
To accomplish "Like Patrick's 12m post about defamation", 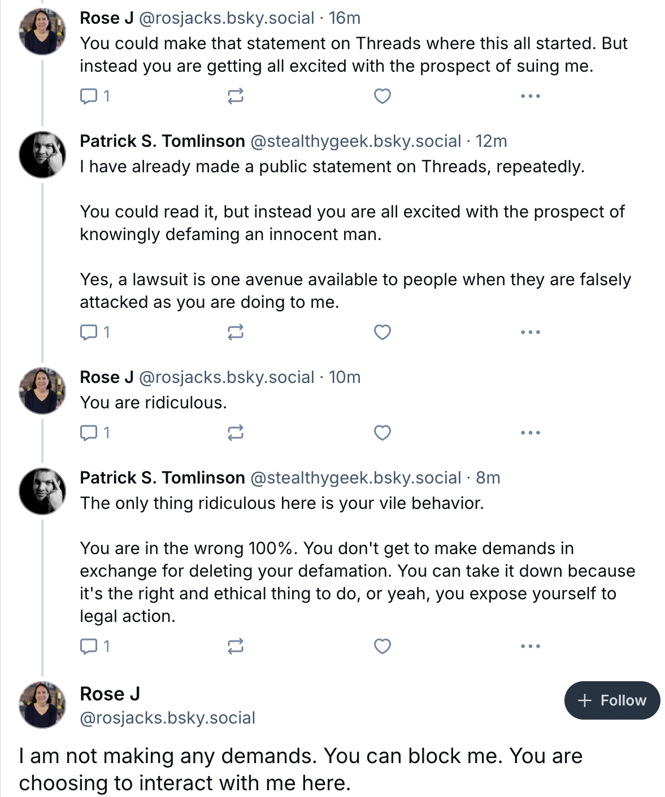I will click(383, 332).
